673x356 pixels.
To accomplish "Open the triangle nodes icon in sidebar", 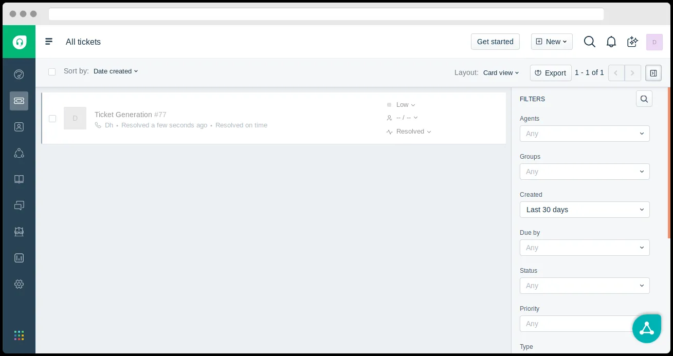I will click(19, 153).
